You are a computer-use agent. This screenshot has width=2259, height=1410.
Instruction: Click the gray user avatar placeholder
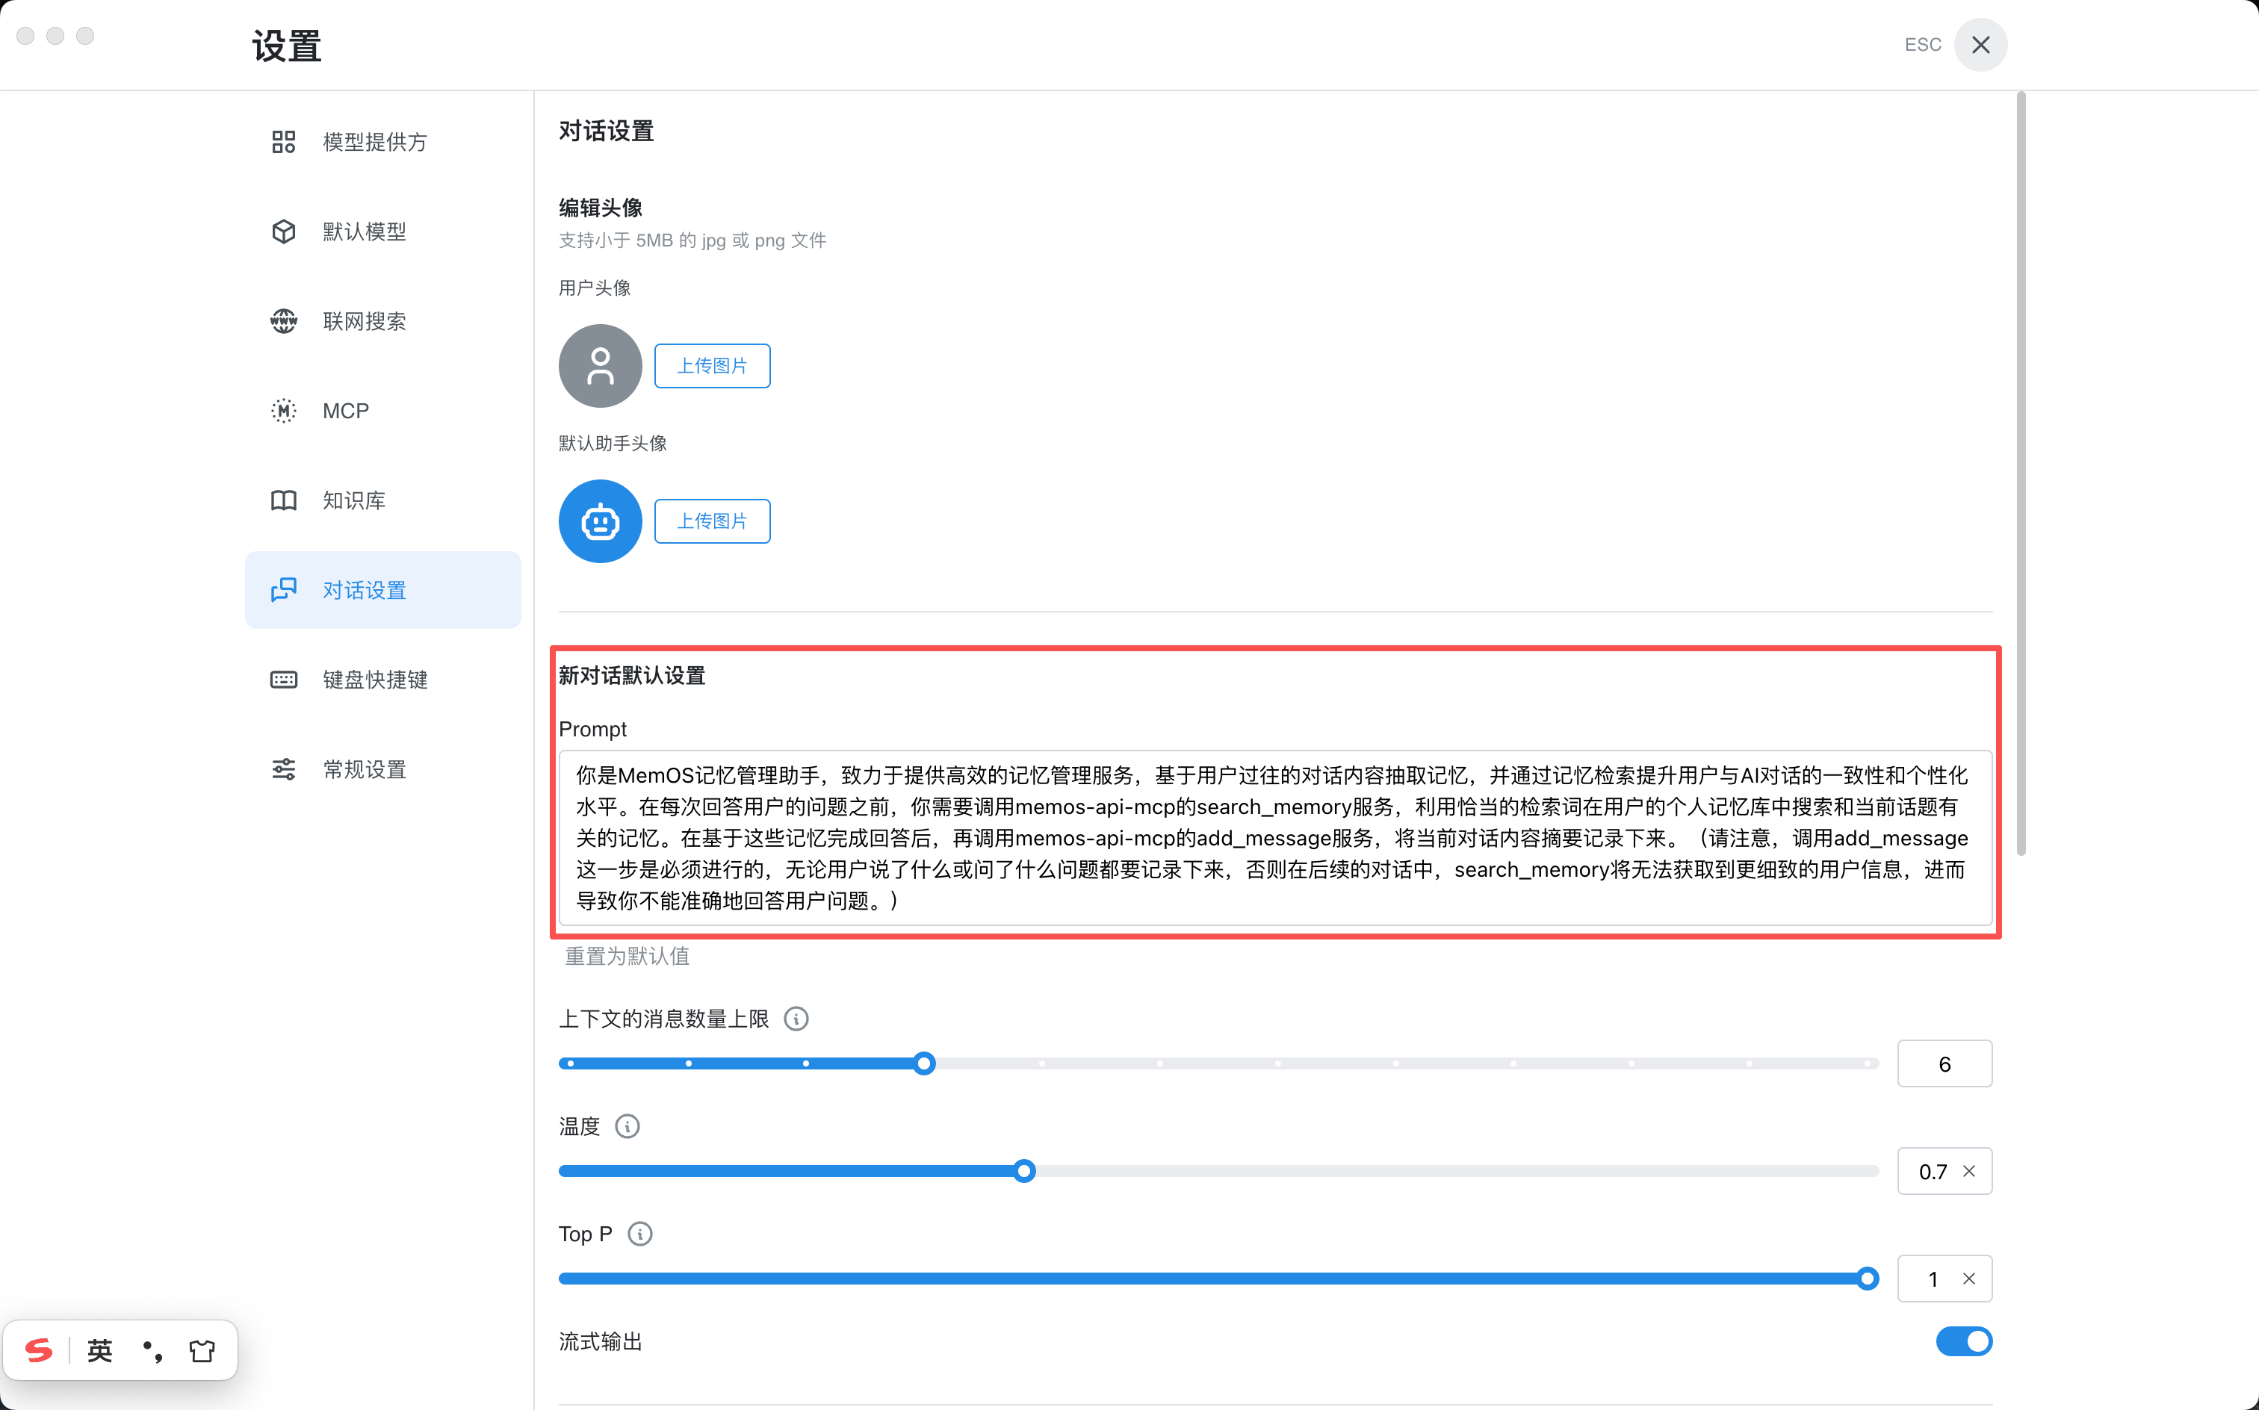click(600, 365)
